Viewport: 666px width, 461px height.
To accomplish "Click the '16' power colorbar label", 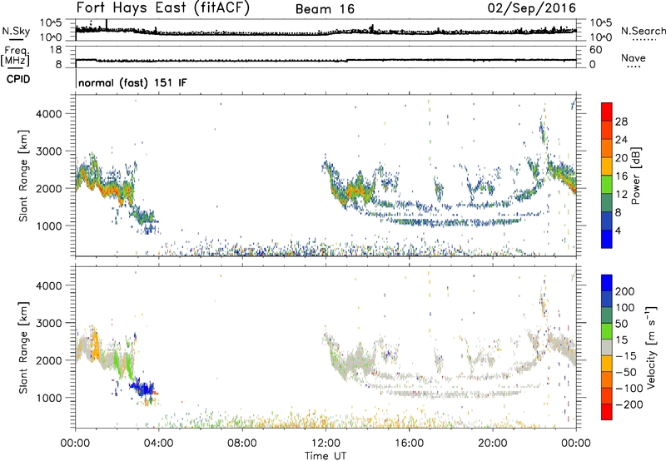I will pyautogui.click(x=621, y=176).
